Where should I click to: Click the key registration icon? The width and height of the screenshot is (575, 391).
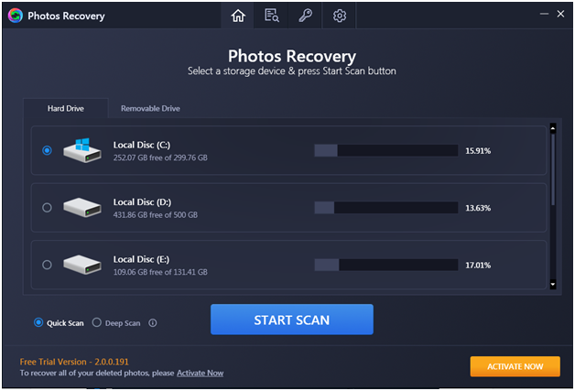[306, 16]
